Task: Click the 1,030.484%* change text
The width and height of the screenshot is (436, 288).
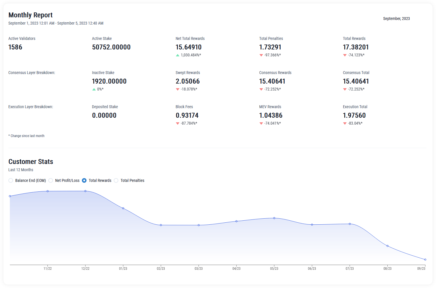Action: pyautogui.click(x=191, y=55)
